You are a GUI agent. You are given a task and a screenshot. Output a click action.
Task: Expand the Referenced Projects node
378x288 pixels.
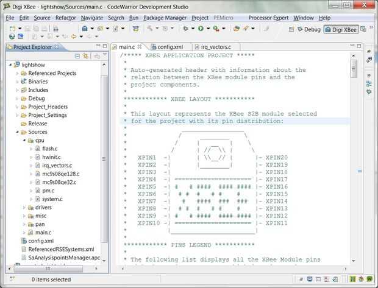17,73
